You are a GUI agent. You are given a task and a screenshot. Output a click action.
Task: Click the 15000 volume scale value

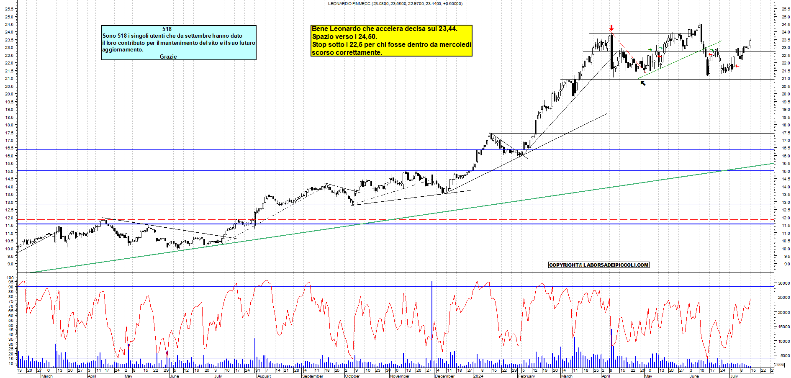tap(784, 327)
